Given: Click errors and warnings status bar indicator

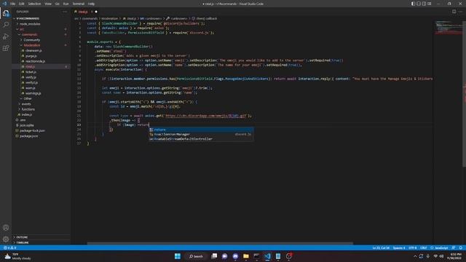Looking at the screenshot, I should coord(10,247).
